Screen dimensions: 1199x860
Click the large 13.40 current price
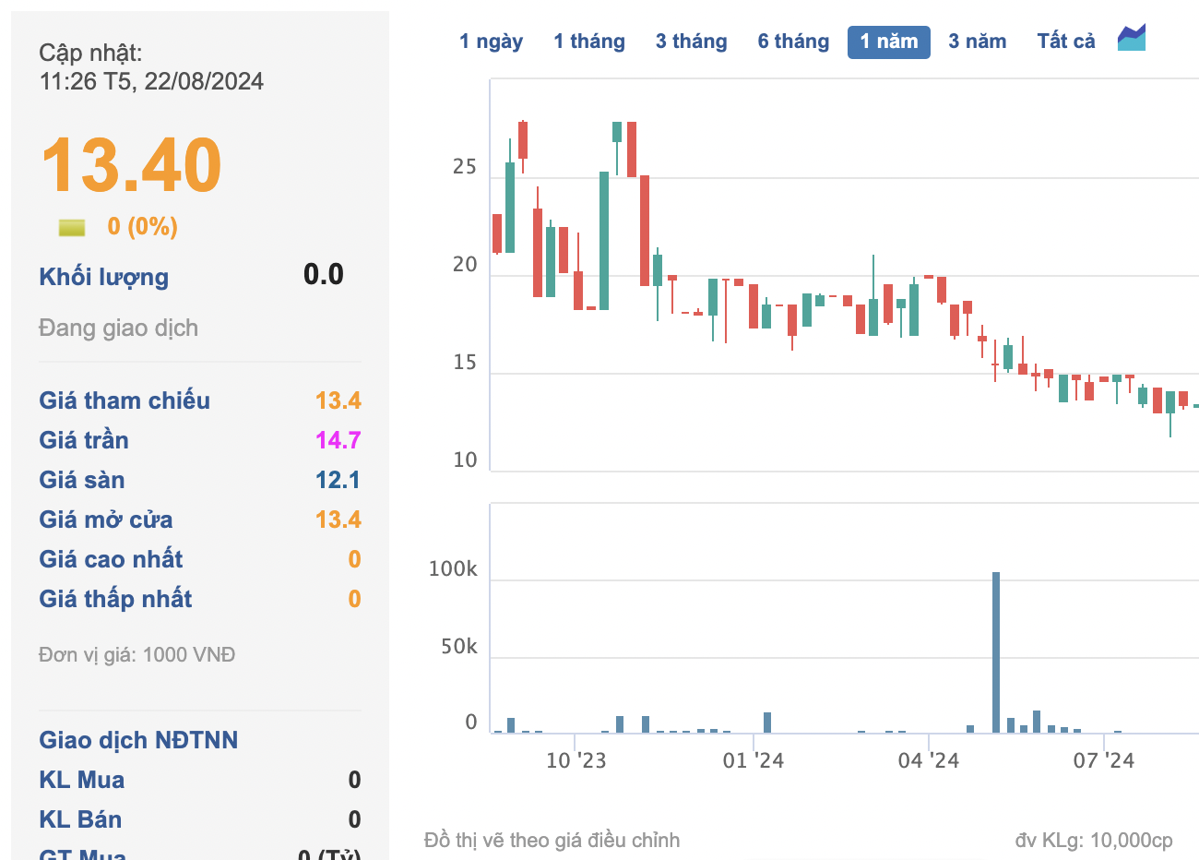[131, 165]
